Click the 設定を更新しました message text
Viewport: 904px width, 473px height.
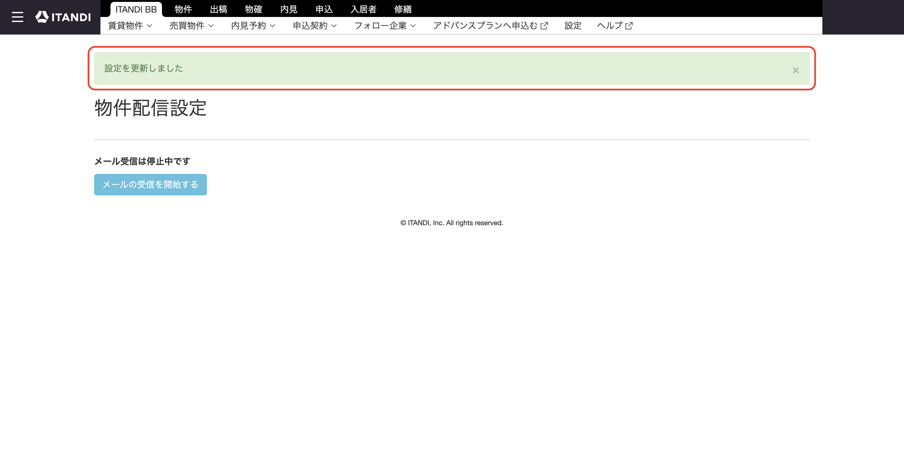pyautogui.click(x=144, y=68)
